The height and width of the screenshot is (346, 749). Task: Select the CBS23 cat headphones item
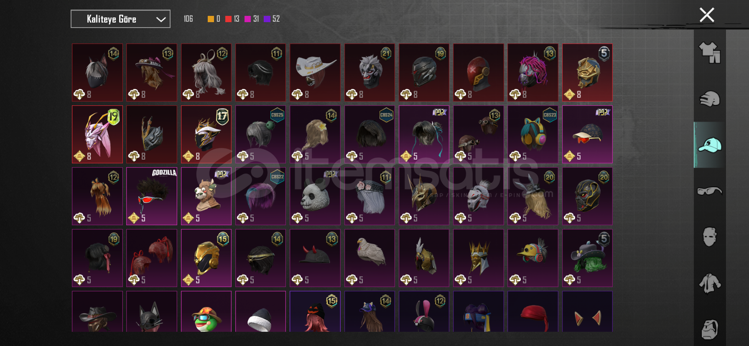533,134
